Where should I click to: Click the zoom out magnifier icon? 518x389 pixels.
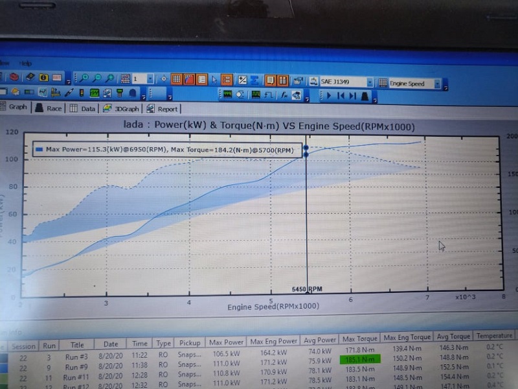[96, 78]
